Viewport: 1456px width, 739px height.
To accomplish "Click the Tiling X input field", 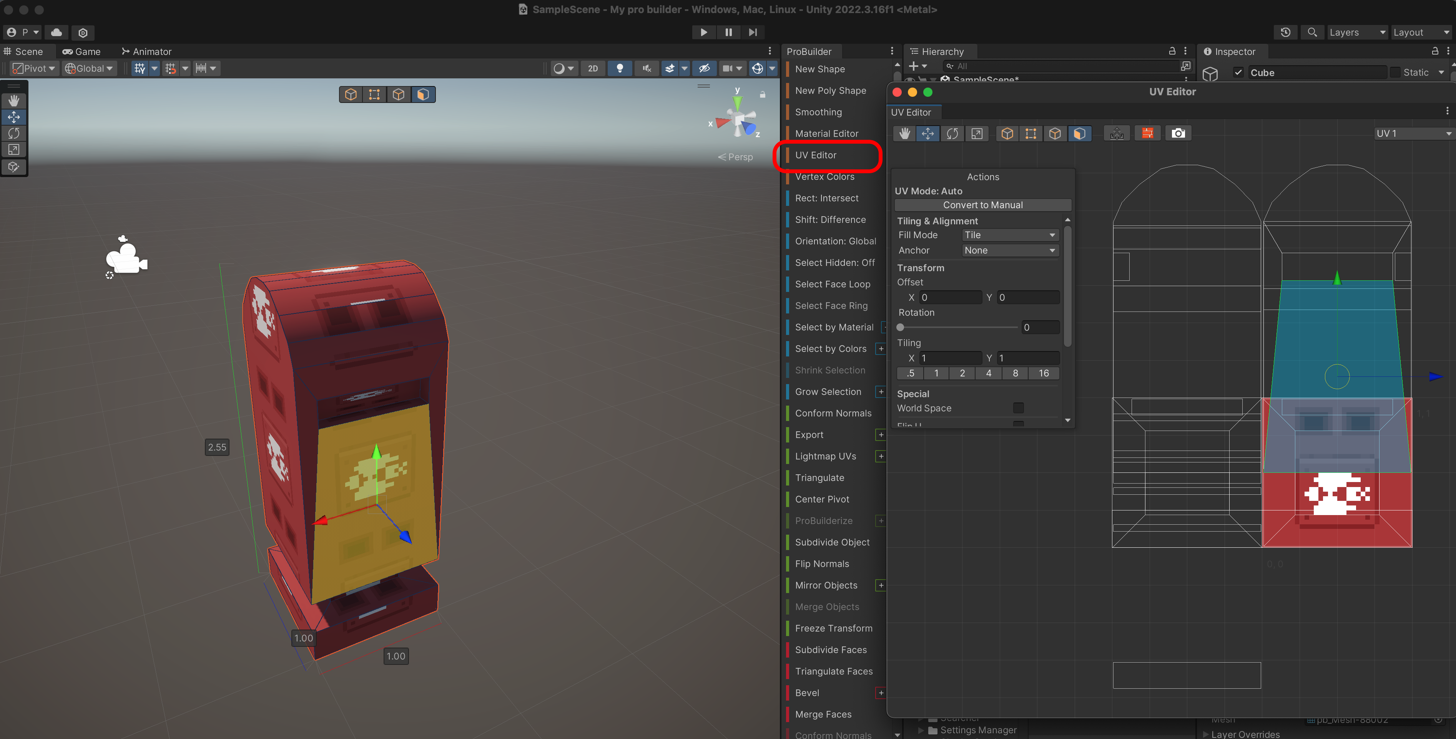I will tap(951, 358).
